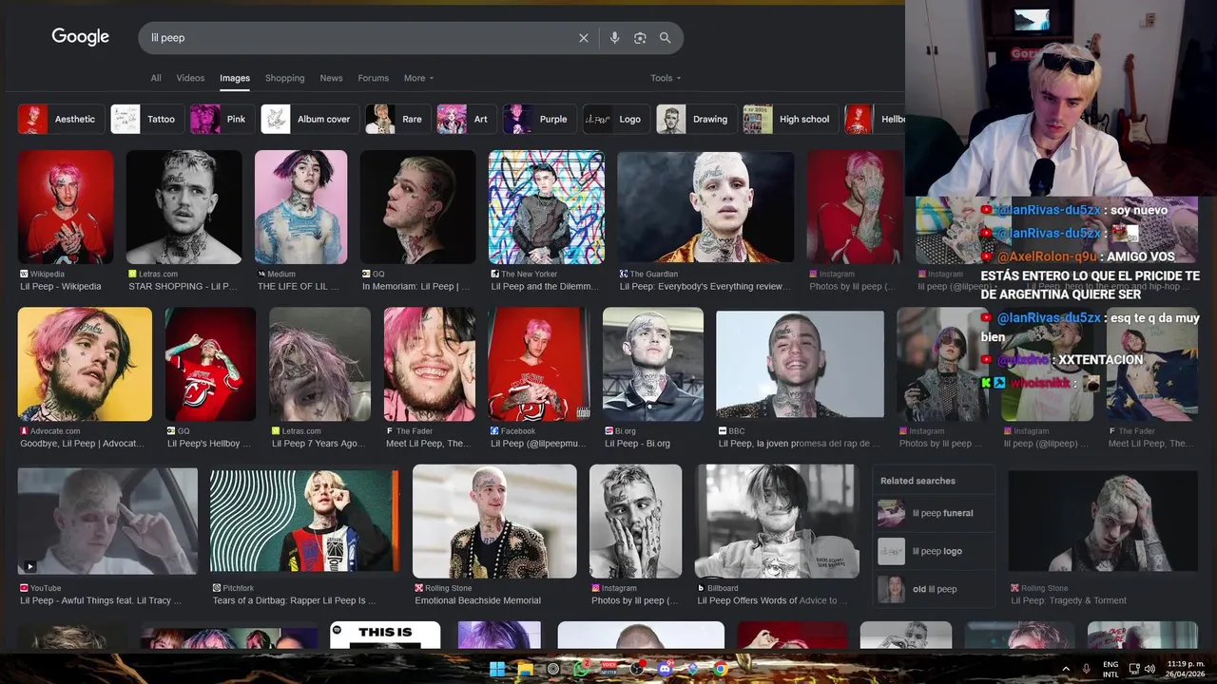Open Windows Start menu
The width and height of the screenshot is (1217, 684).
click(497, 669)
